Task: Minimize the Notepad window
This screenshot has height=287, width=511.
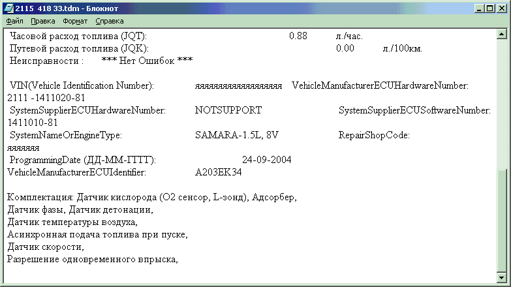Action: [478, 8]
